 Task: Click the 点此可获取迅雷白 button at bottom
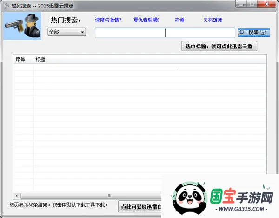click(x=140, y=207)
